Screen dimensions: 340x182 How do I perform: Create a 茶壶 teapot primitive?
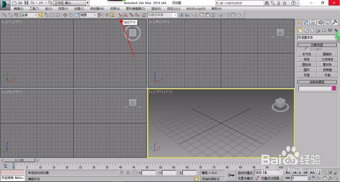click(307, 75)
